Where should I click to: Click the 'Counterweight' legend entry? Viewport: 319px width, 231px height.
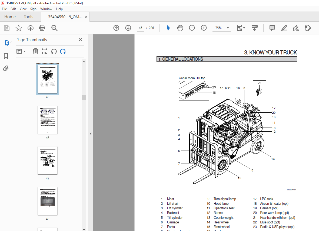[x=224, y=217]
